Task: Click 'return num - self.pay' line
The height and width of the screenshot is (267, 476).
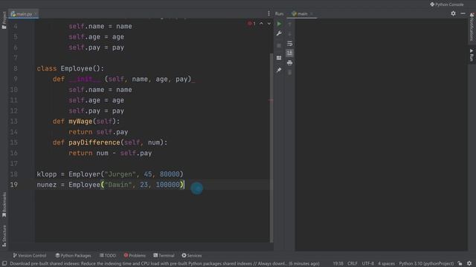Action: coord(110,154)
